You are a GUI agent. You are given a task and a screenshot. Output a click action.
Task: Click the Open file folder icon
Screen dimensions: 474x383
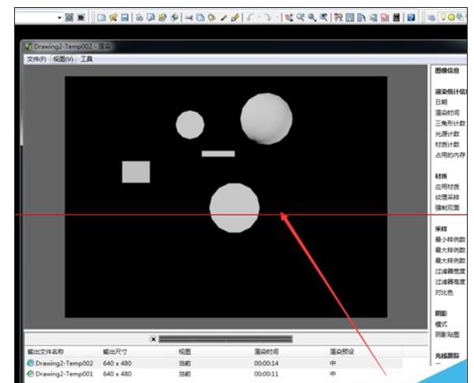pos(113,17)
